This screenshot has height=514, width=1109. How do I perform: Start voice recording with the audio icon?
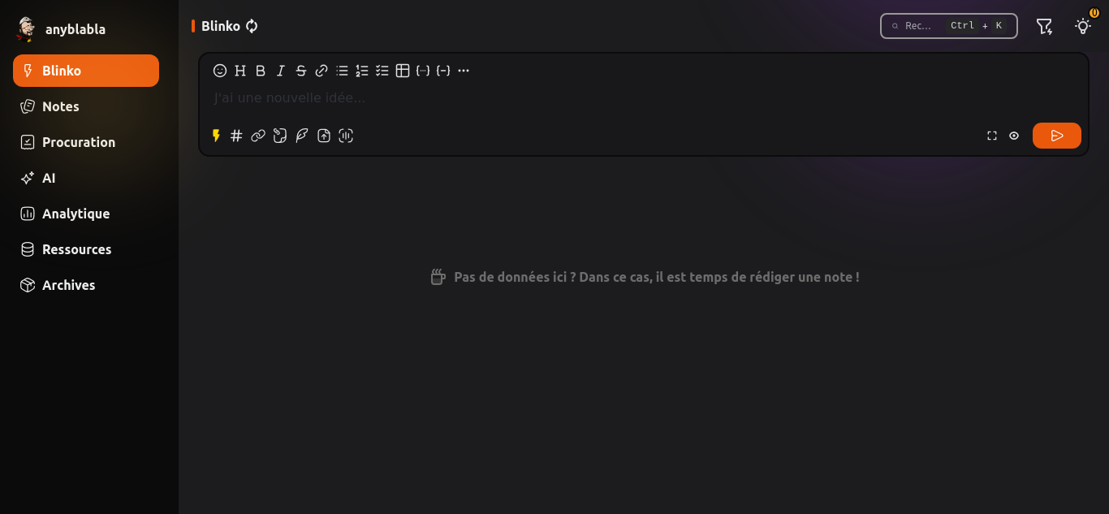[x=346, y=136]
